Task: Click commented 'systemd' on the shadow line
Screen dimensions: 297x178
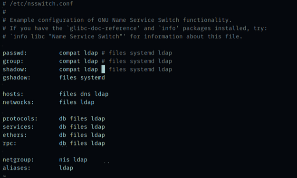Action: point(142,70)
